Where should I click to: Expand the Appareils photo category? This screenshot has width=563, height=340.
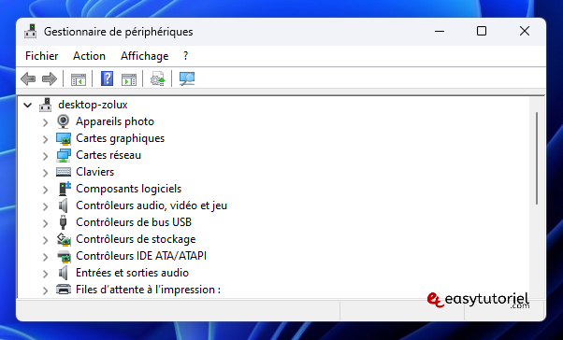coord(45,122)
